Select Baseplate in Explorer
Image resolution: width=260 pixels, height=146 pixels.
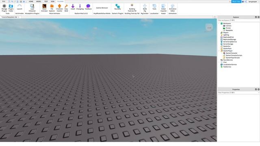click(x=229, y=30)
